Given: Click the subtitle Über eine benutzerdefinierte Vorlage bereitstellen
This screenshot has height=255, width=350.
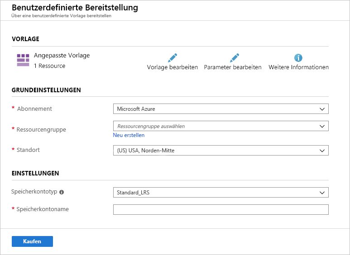Looking at the screenshot, I should (61, 16).
